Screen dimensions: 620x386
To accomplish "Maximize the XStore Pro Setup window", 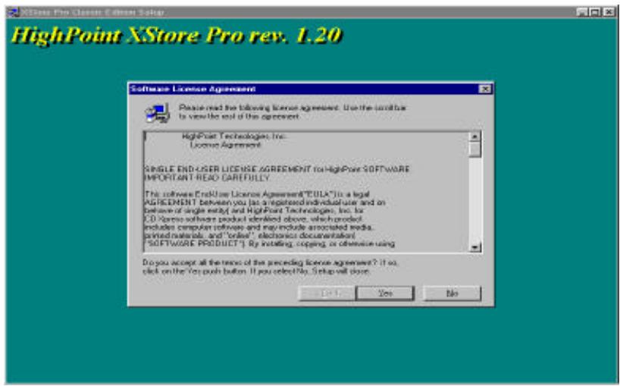I will pyautogui.click(x=595, y=12).
